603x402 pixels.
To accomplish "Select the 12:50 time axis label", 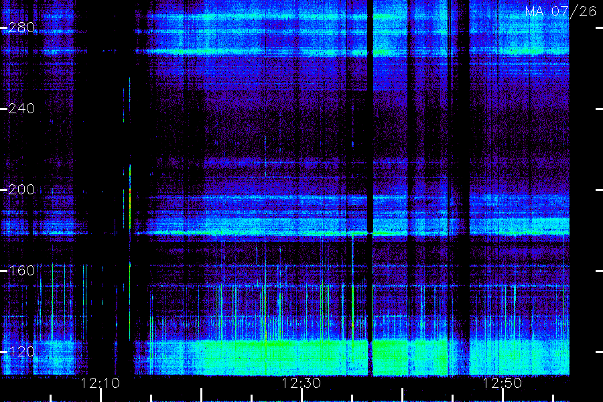I will pos(503,383).
